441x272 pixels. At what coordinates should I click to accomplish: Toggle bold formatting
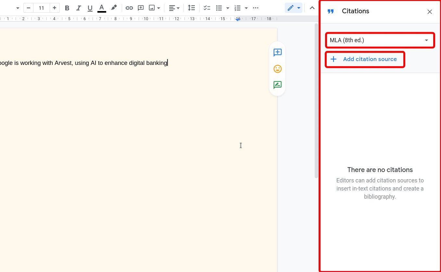click(x=67, y=8)
